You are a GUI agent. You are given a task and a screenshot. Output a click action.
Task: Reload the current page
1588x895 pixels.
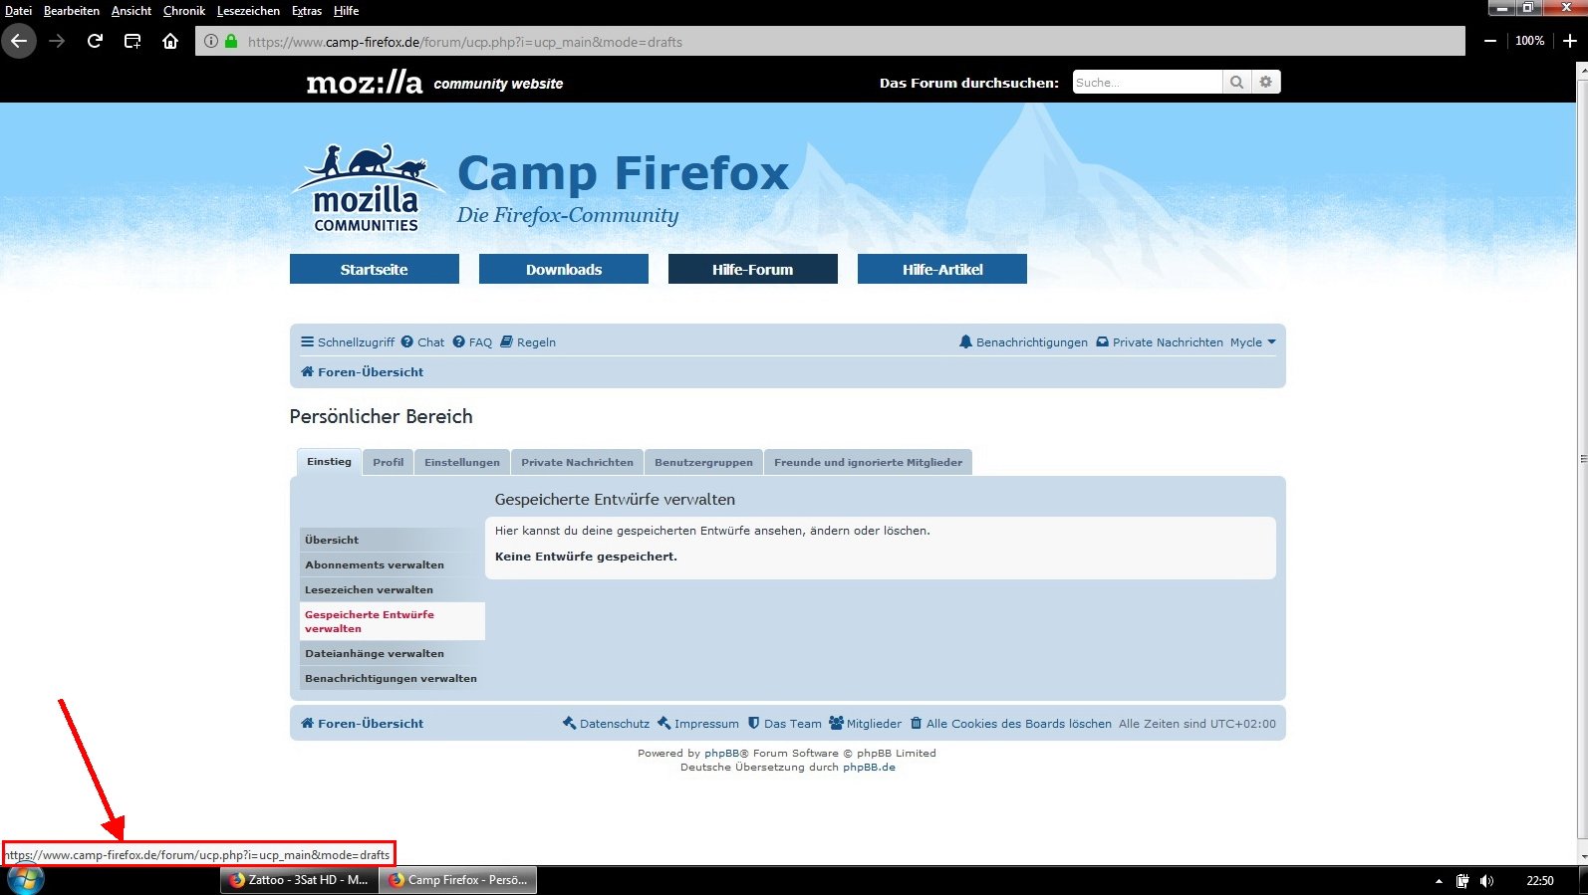[95, 41]
